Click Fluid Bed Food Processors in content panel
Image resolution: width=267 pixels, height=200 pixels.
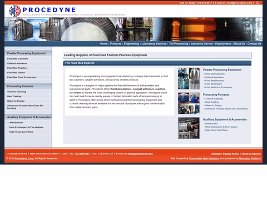pyautogui.click(x=219, y=87)
